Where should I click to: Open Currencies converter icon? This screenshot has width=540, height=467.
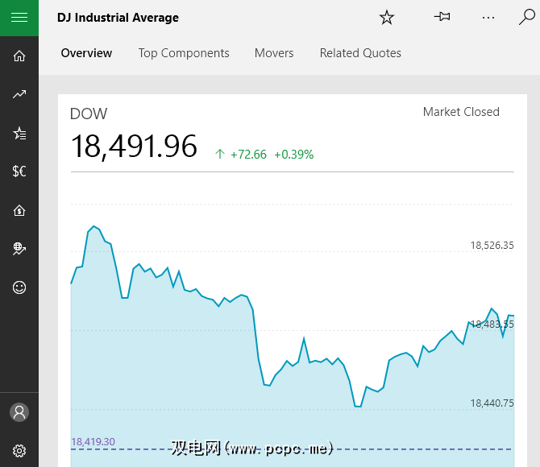[x=19, y=172]
